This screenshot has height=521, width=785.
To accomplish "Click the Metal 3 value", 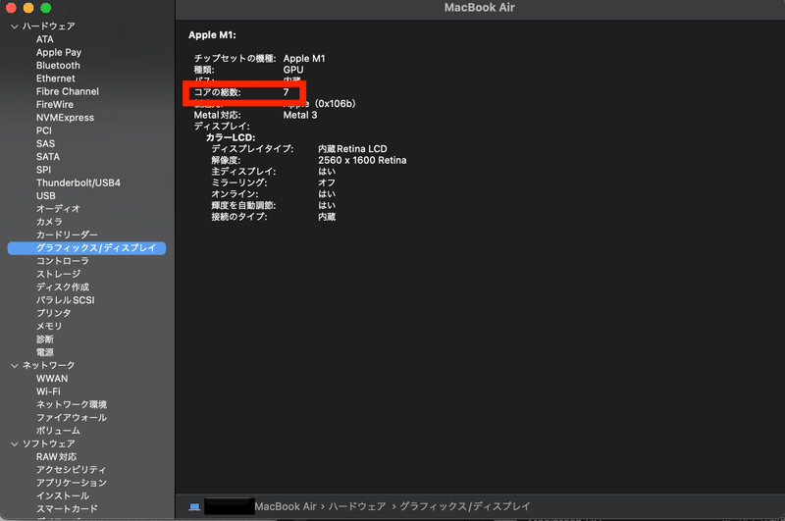I will [x=300, y=115].
